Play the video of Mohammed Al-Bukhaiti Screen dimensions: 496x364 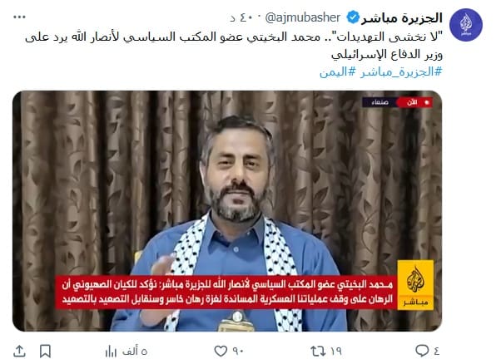pos(227,211)
